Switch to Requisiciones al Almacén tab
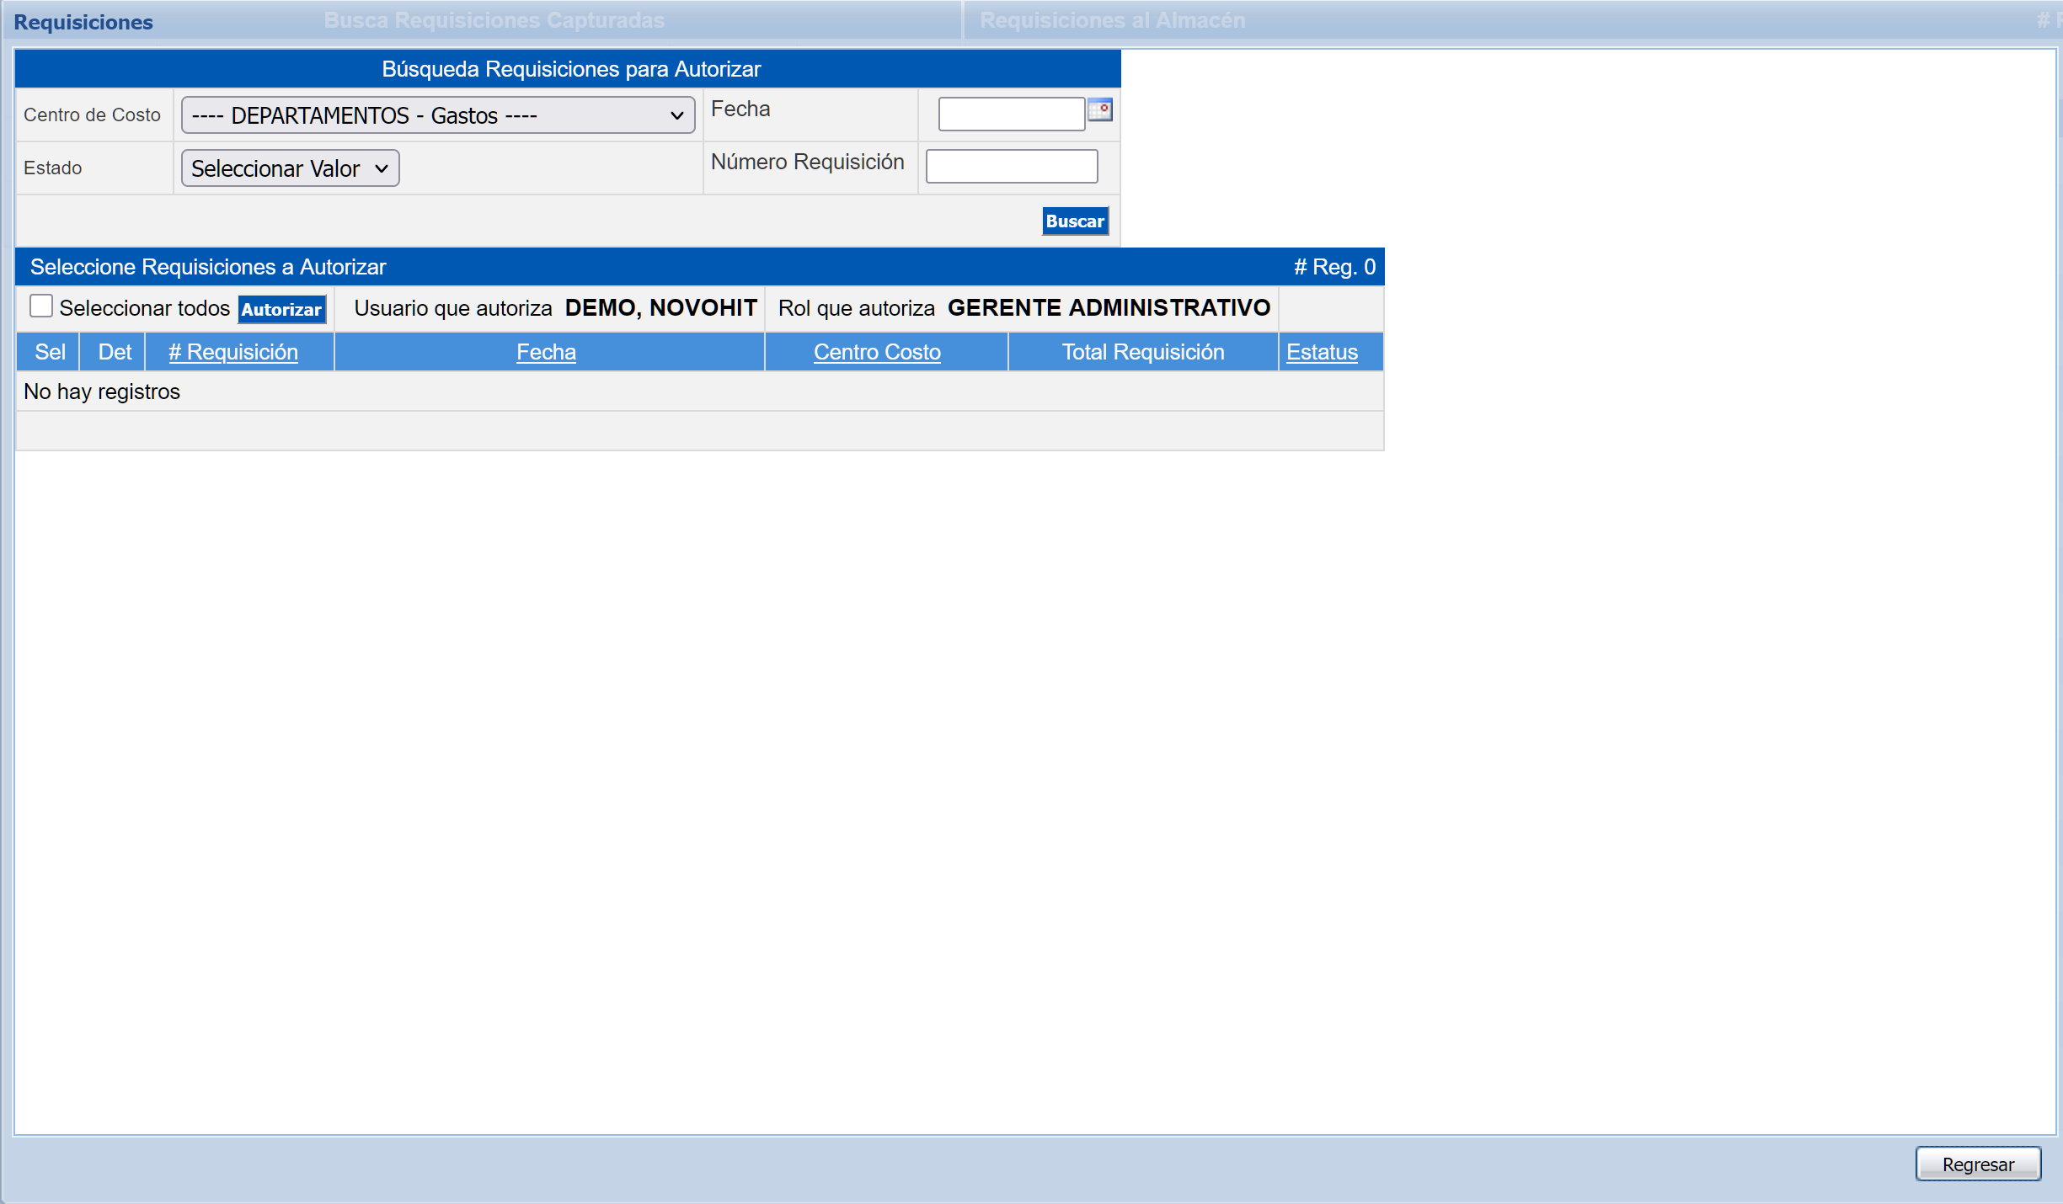The width and height of the screenshot is (2063, 1204). pos(1112,20)
